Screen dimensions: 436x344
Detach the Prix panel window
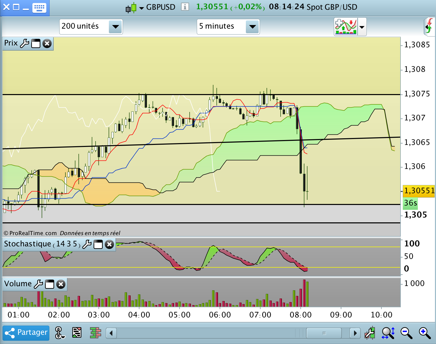(x=36, y=44)
